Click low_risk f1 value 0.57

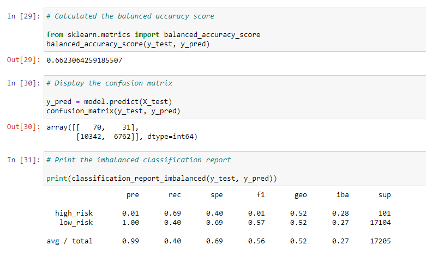click(256, 223)
